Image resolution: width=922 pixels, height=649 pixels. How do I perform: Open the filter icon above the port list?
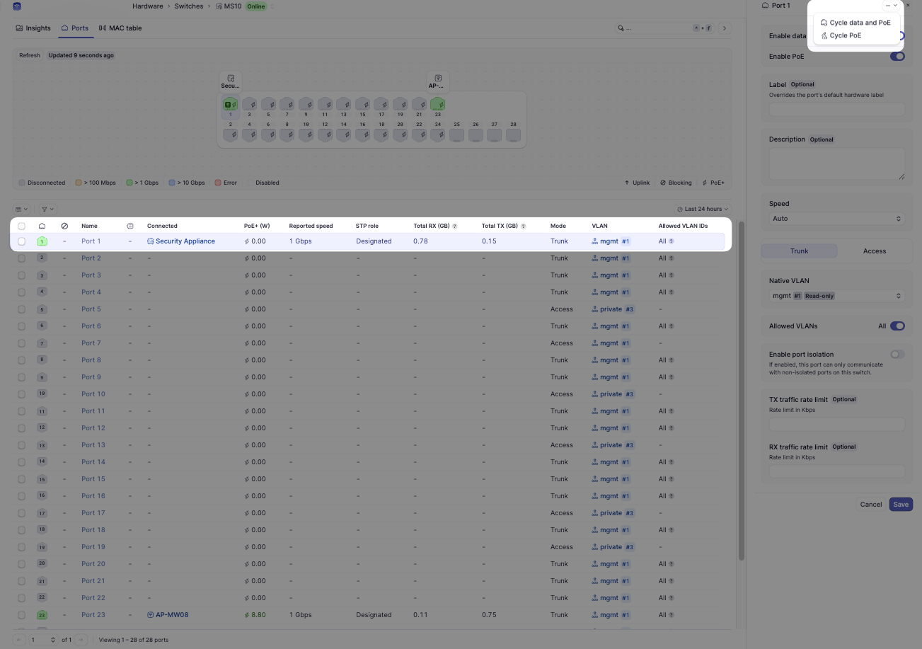coord(45,209)
